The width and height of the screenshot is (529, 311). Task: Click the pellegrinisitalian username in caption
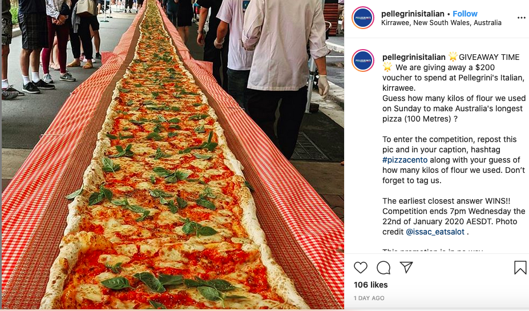pos(414,57)
